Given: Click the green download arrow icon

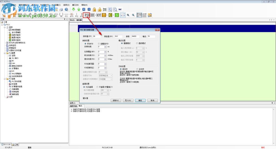Looking at the screenshot, I should (x=74, y=9).
